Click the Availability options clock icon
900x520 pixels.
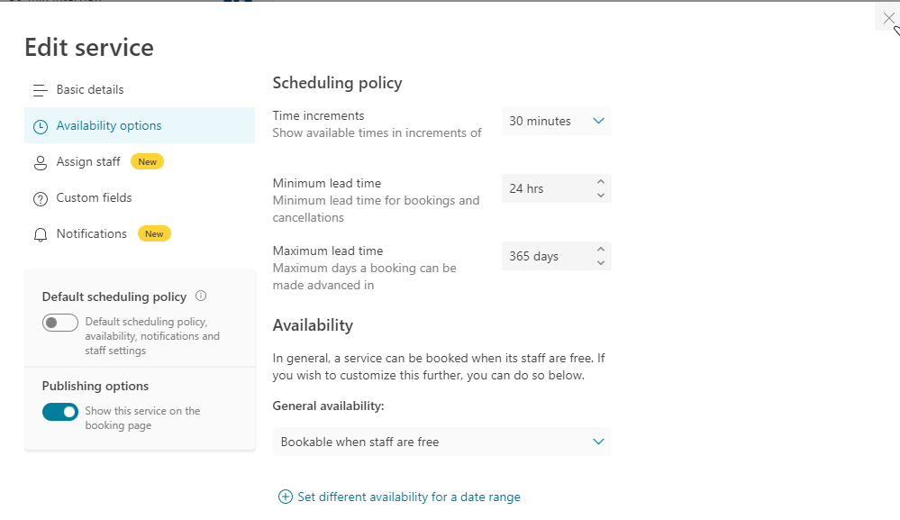(x=41, y=127)
